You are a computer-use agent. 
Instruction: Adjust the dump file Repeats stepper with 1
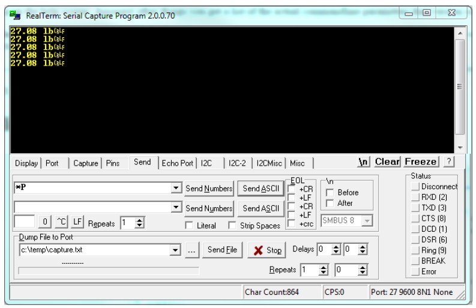tap(324, 270)
